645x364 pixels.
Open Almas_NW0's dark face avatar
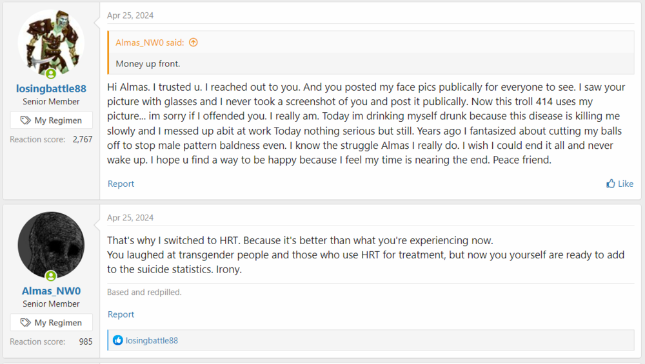(x=51, y=245)
